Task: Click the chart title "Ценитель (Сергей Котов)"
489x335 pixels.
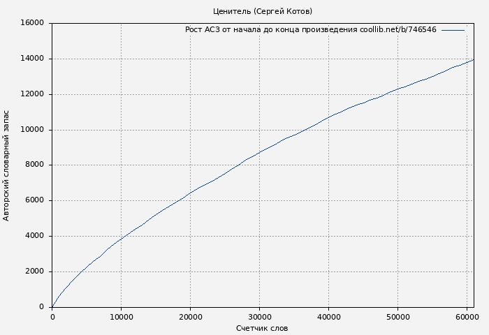Action: tap(263, 11)
